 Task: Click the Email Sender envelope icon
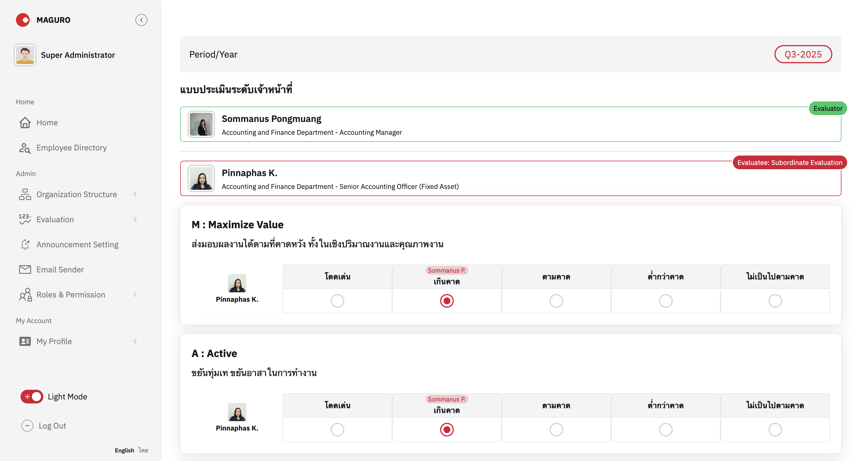tap(25, 270)
